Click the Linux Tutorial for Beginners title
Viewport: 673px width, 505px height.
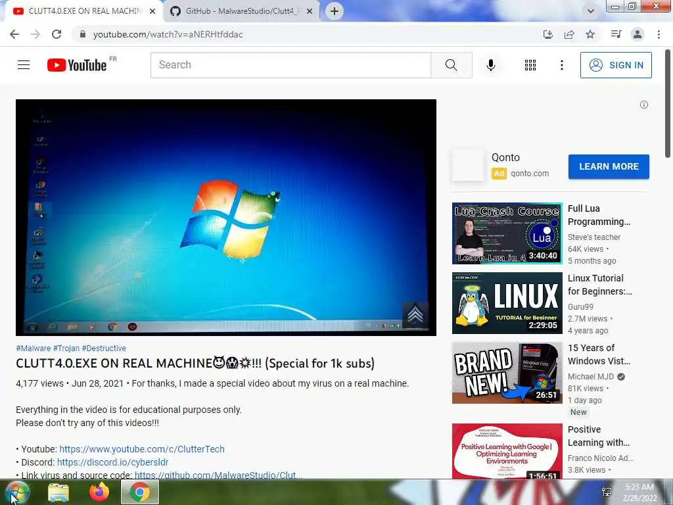[x=599, y=285]
